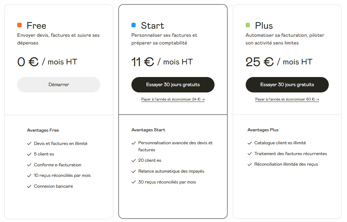The height and width of the screenshot is (222, 347).
Task: Select the Free plan title
Action: click(36, 26)
